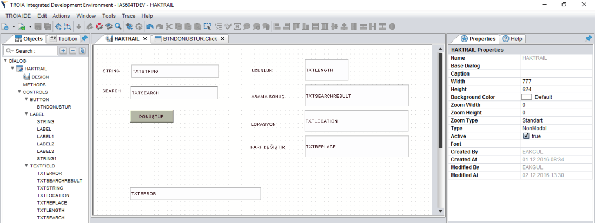Click the plus expand-all button in Objects panel
This screenshot has height=223, width=595.
coord(63,51)
